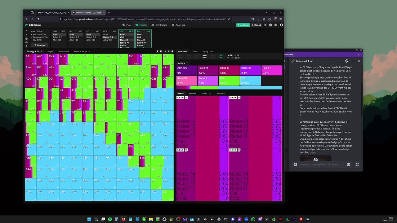Click the Upload button
The image size is (397, 223).
(x=256, y=25)
